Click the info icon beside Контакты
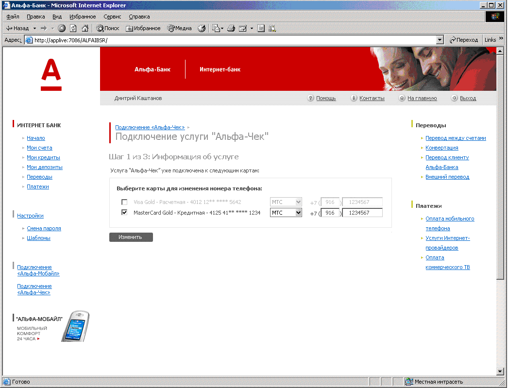The image size is (508, 388). (354, 98)
